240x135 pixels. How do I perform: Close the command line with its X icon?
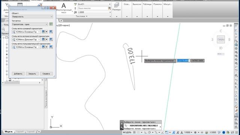[121, 124]
